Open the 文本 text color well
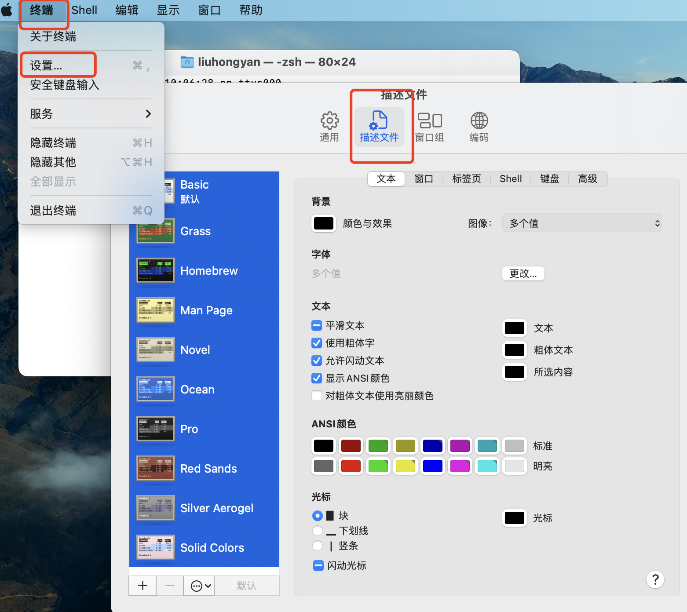687x612 pixels. (515, 328)
